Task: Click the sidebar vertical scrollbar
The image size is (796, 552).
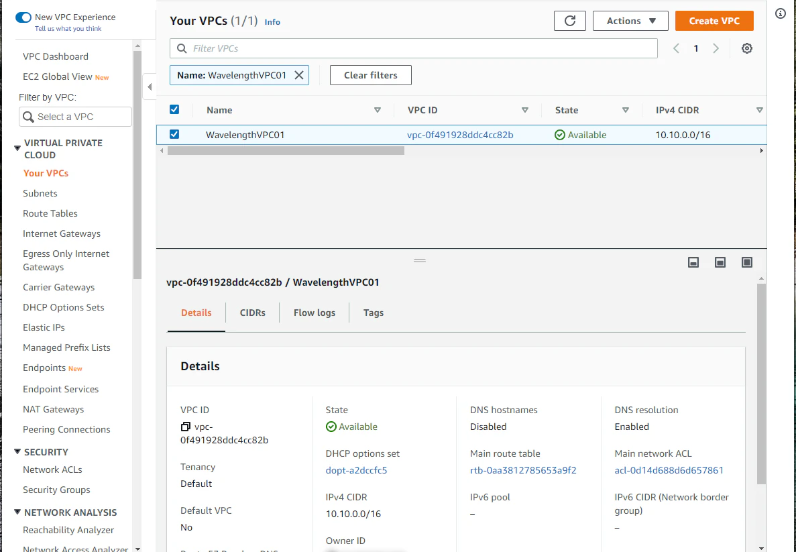Action: coord(137,164)
